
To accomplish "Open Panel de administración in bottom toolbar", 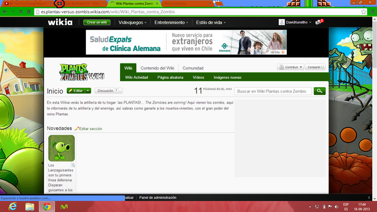I will point(158,198).
